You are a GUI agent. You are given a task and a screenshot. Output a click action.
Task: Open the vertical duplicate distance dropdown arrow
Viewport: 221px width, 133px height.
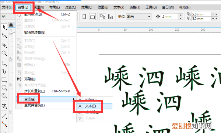click(213, 18)
